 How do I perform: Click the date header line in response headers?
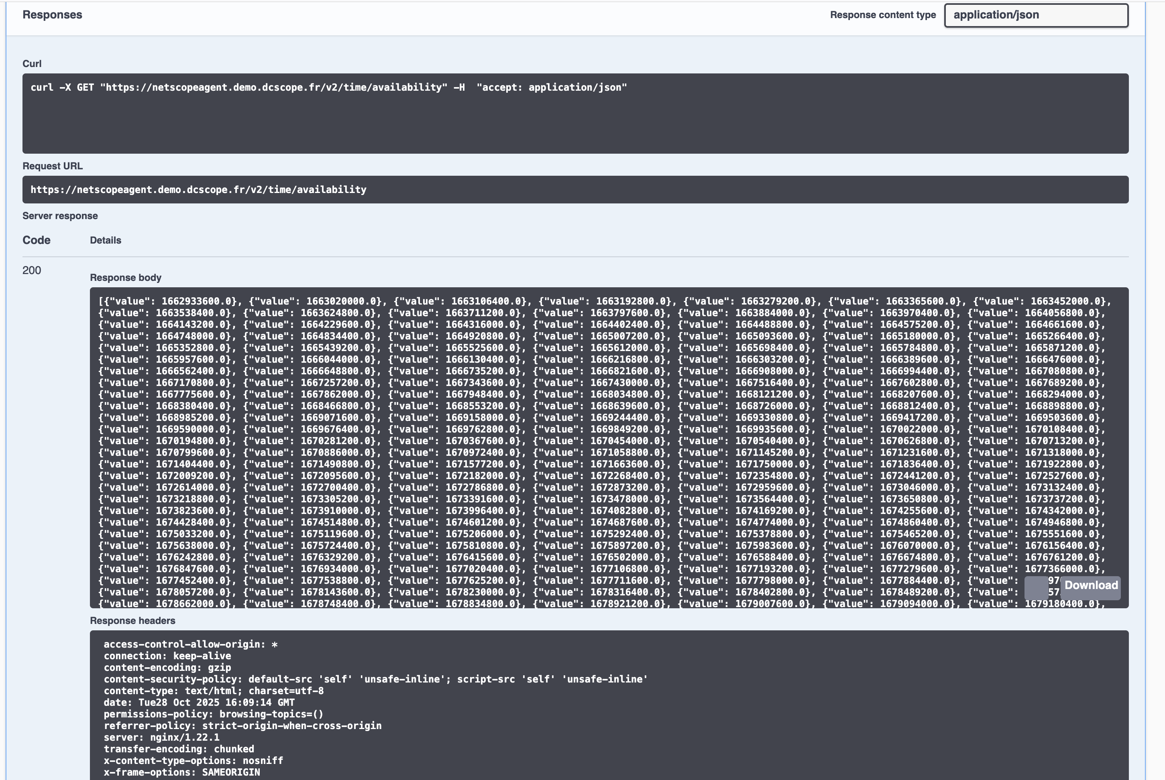coord(199,703)
